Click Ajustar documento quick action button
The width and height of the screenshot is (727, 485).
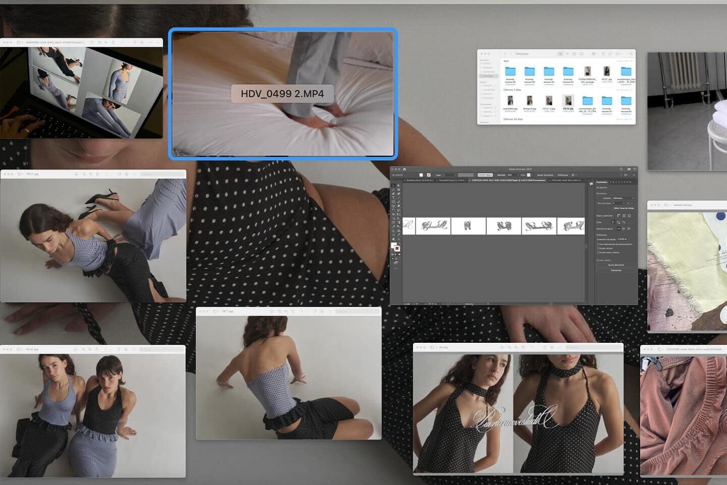[616, 265]
